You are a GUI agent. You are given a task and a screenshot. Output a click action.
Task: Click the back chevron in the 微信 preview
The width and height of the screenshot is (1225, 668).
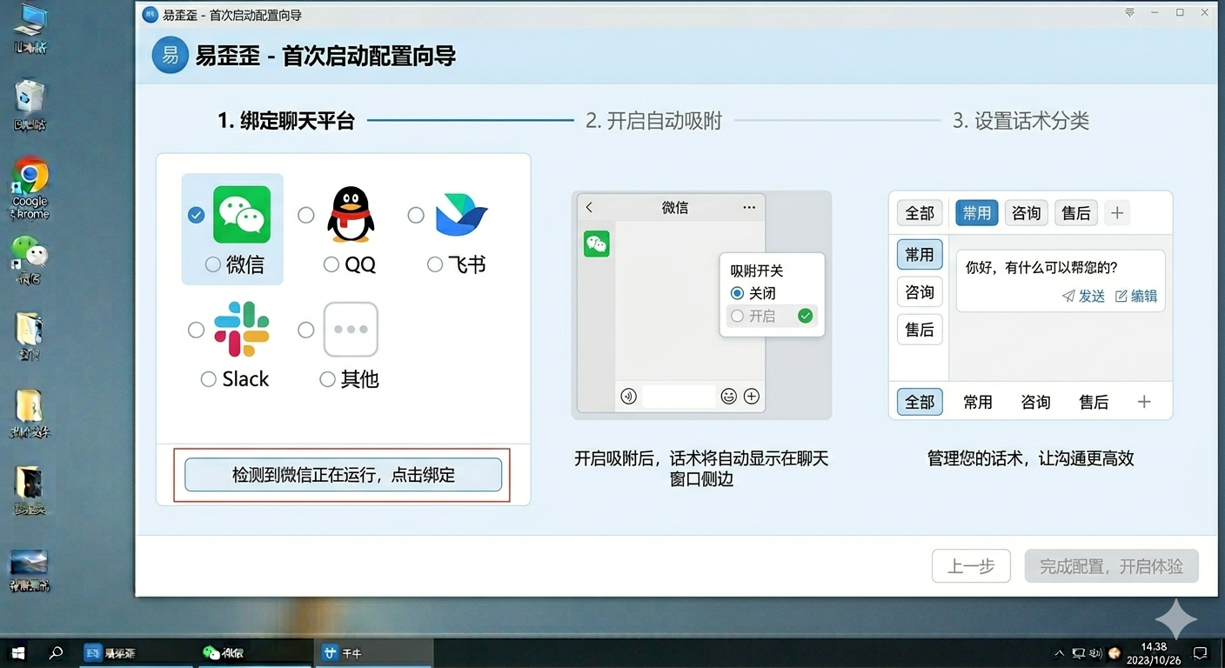[x=589, y=206]
